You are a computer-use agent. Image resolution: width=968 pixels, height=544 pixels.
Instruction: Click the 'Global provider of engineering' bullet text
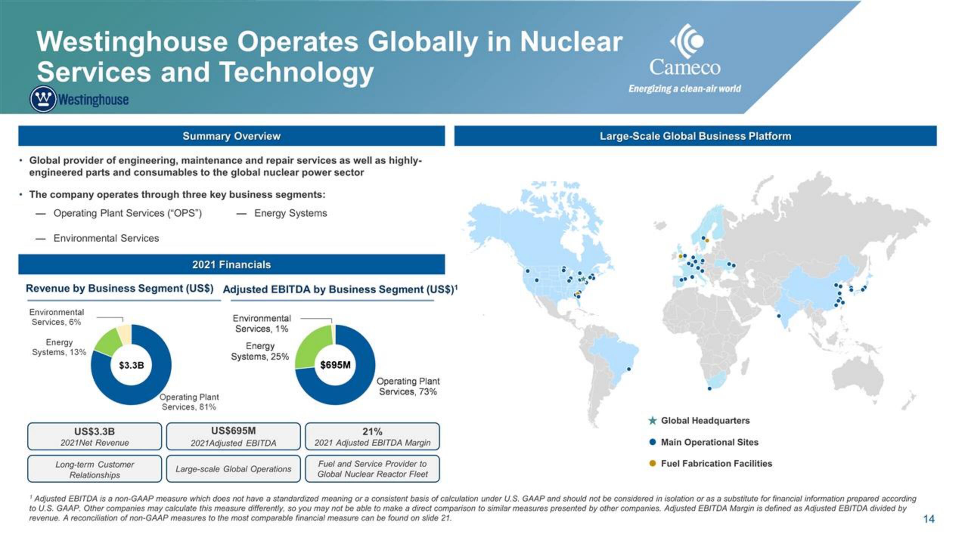(225, 166)
